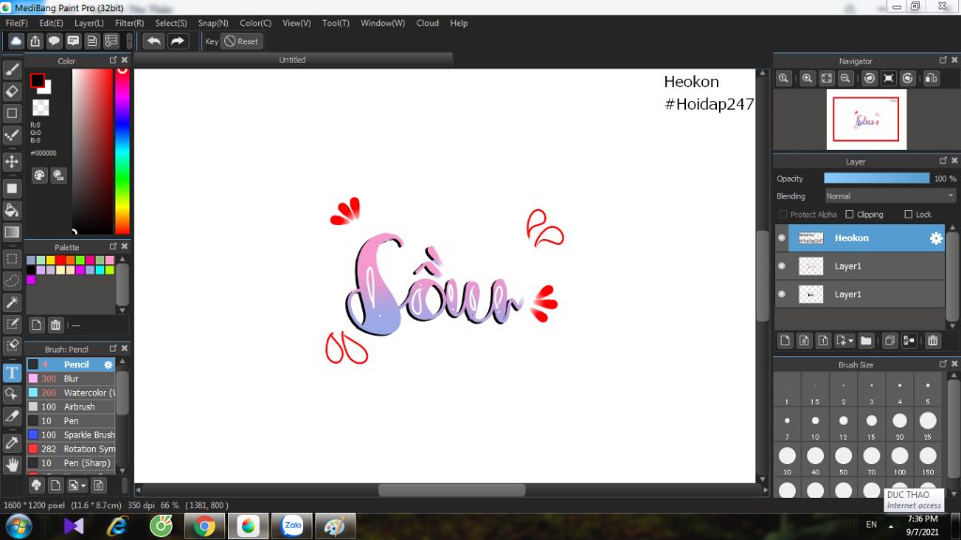Screen dimensions: 961x540
Task: Show hidden system tray icons arrow
Action: click(x=891, y=526)
